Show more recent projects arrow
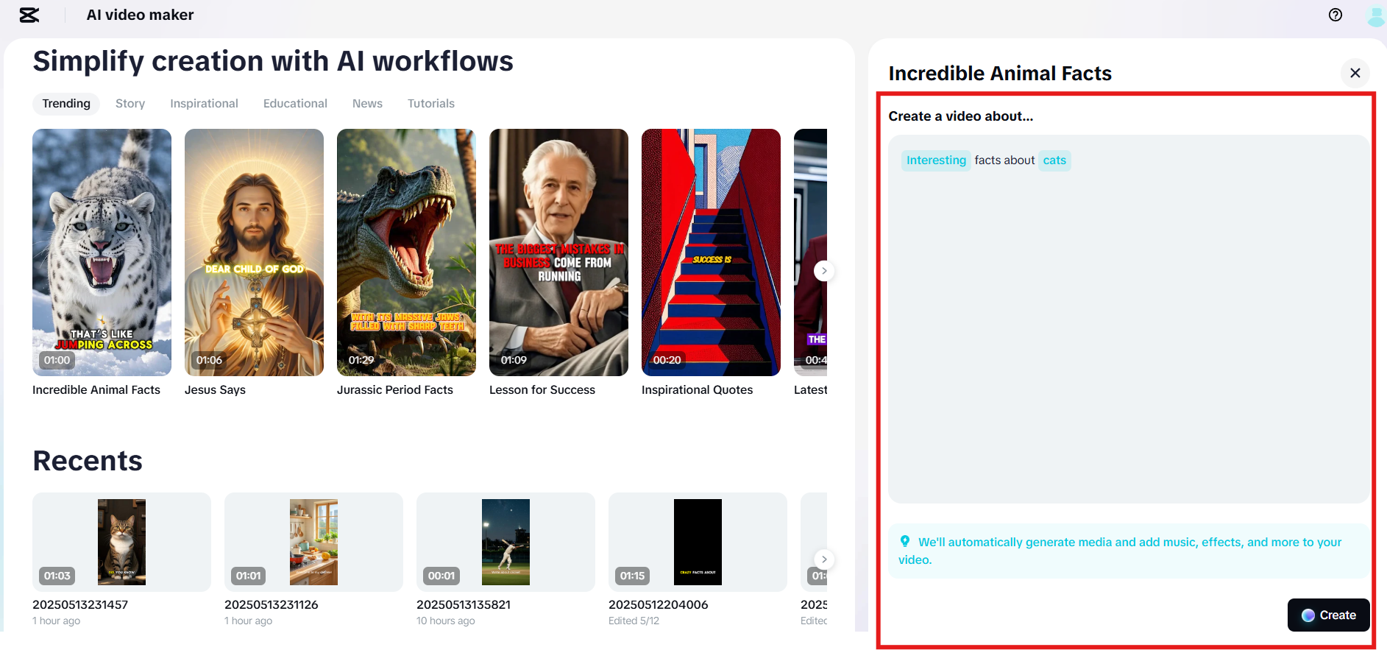 [x=824, y=559]
